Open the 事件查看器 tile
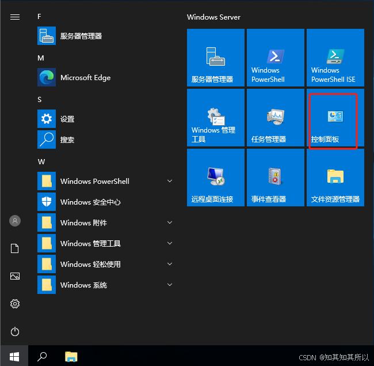374x366 pixels. click(x=276, y=178)
